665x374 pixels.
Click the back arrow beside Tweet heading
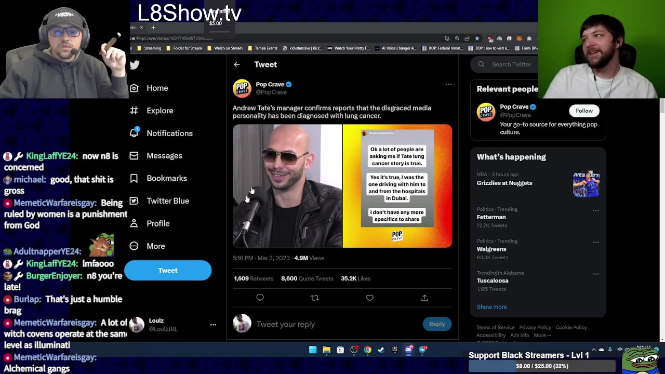(236, 64)
